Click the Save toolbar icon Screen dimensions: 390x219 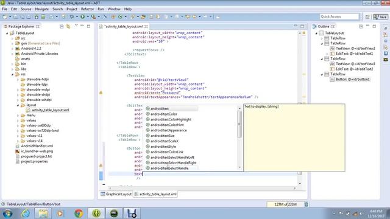tap(16, 16)
